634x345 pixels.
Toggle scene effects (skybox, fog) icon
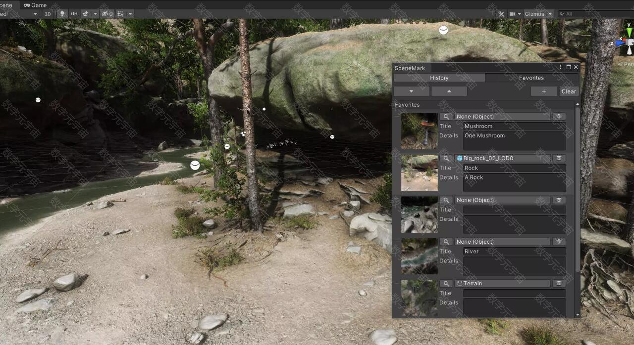pyautogui.click(x=85, y=14)
